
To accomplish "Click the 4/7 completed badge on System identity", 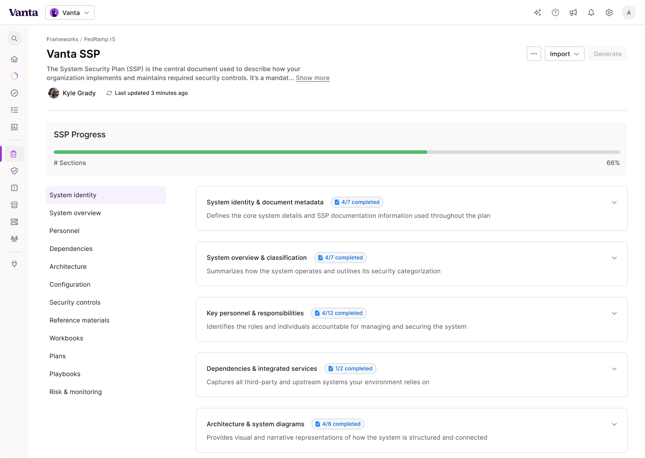I will [x=357, y=202].
